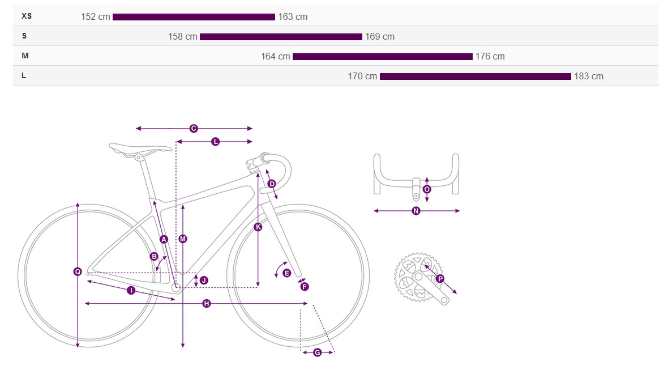Select the M size row label
Screen dimensions: 668x391
25,56
